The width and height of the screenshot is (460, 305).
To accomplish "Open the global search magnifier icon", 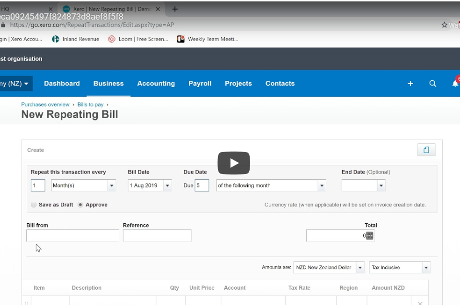I will click(x=433, y=83).
